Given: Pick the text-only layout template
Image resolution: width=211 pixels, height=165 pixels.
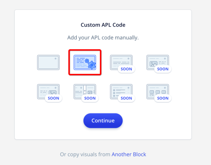Looking at the screenshot, I should coord(121,62).
